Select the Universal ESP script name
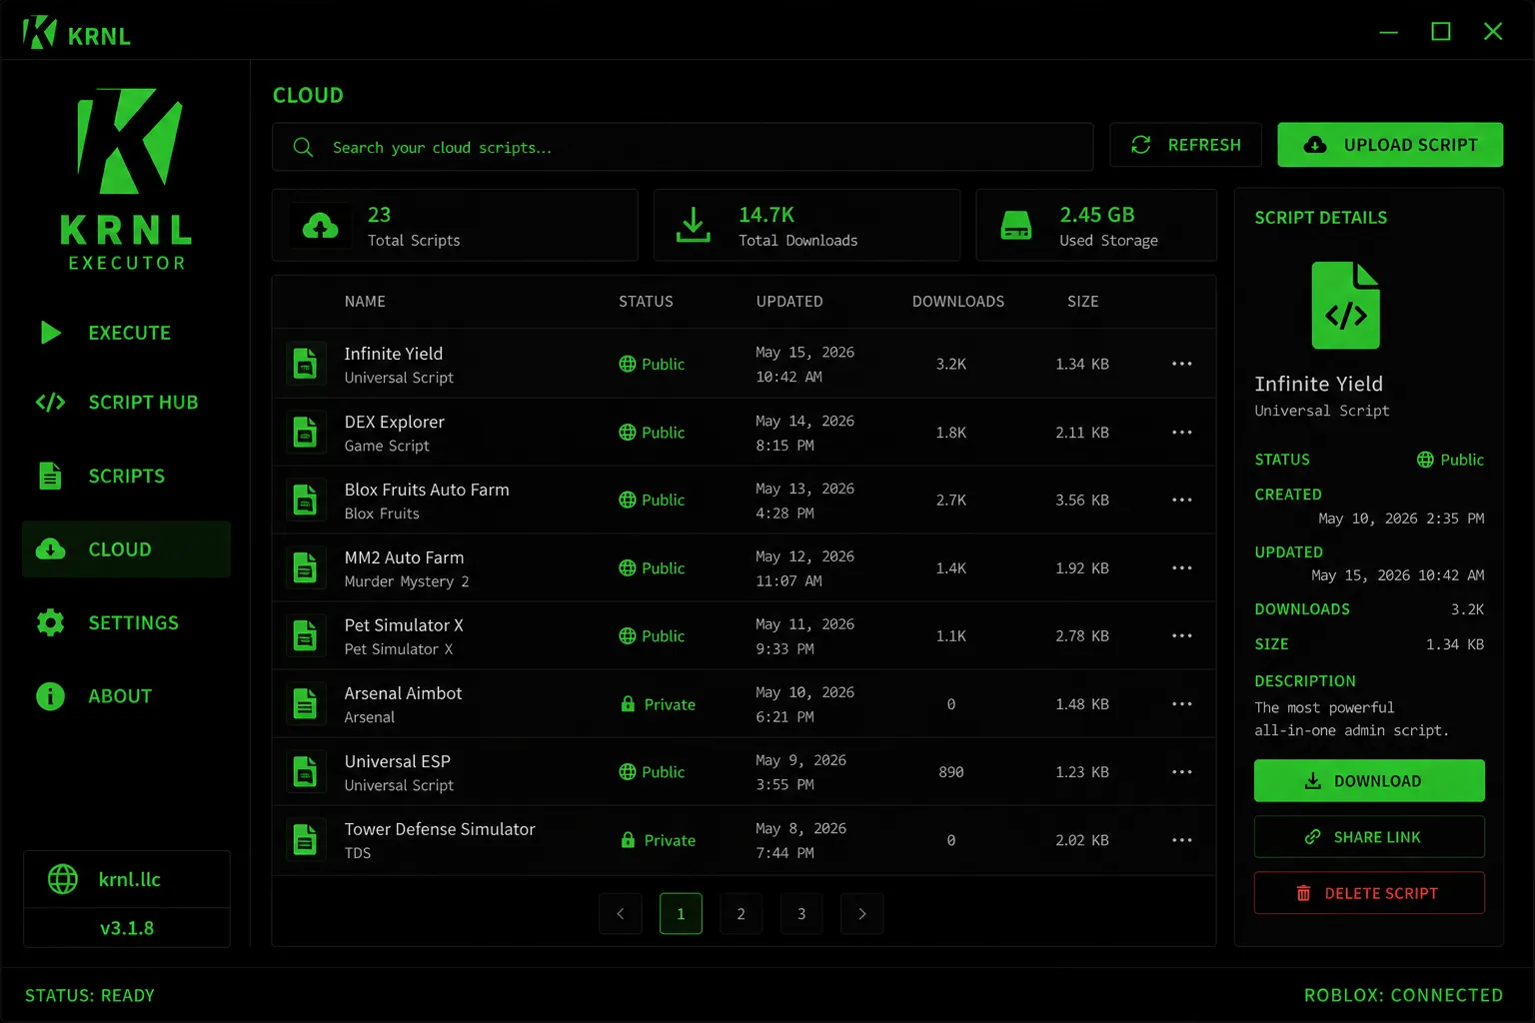1535x1023 pixels. (397, 761)
